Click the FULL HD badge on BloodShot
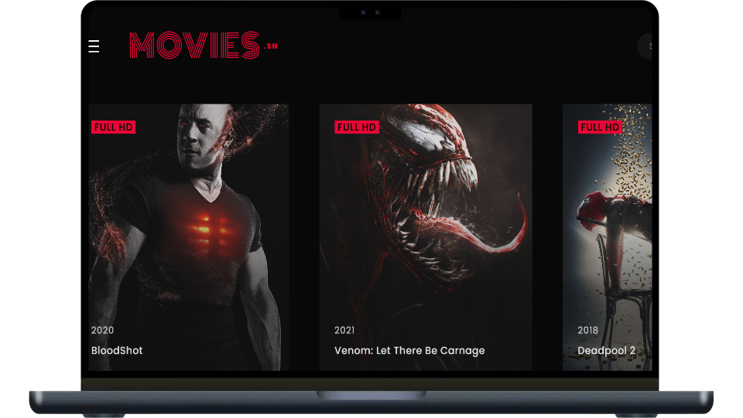 click(x=114, y=127)
